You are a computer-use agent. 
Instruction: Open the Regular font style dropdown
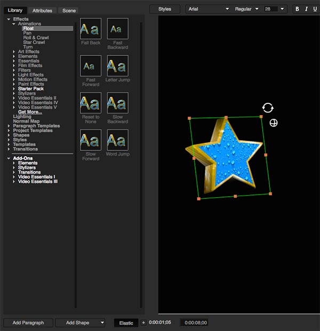click(246, 9)
